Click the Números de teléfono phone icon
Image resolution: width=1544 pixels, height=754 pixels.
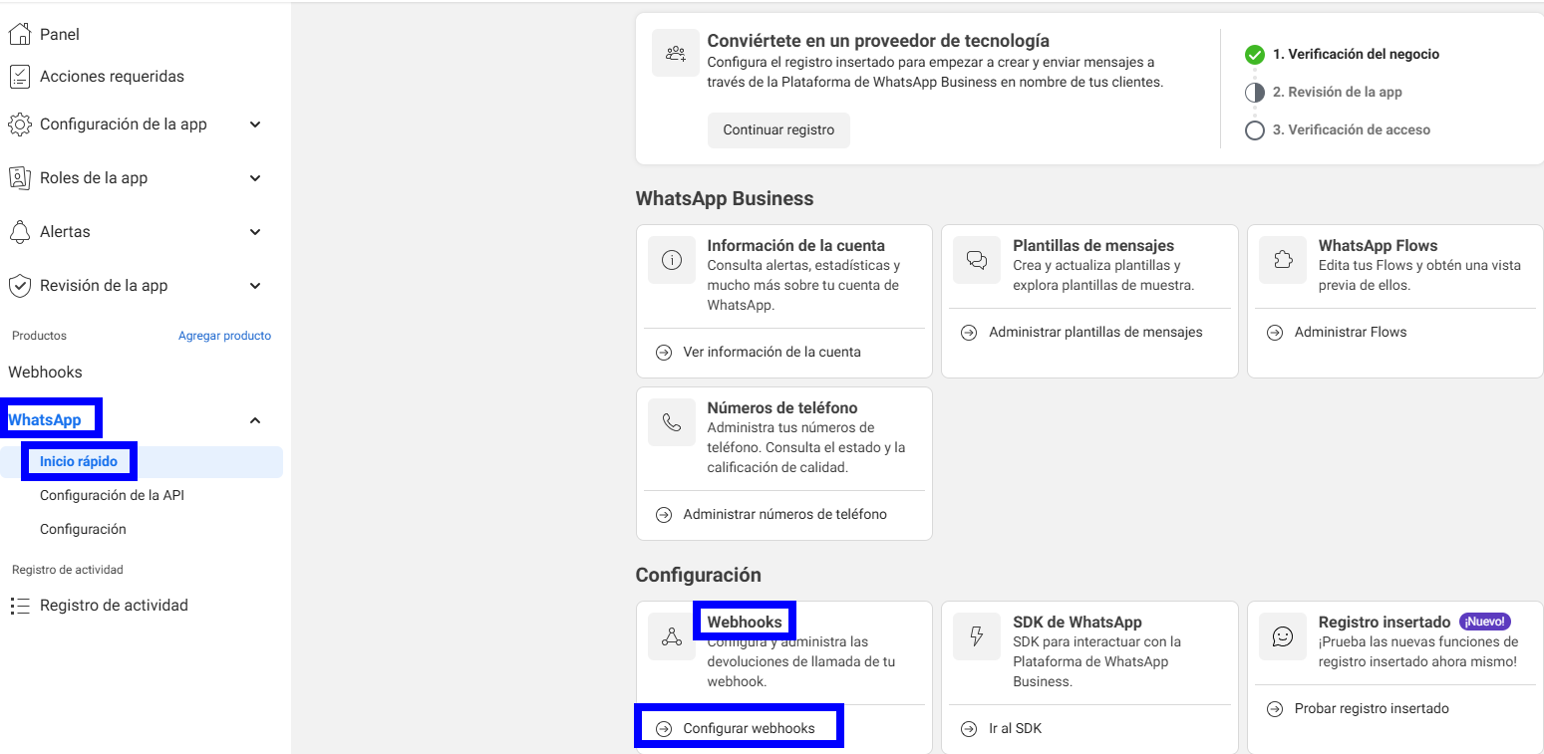click(672, 423)
